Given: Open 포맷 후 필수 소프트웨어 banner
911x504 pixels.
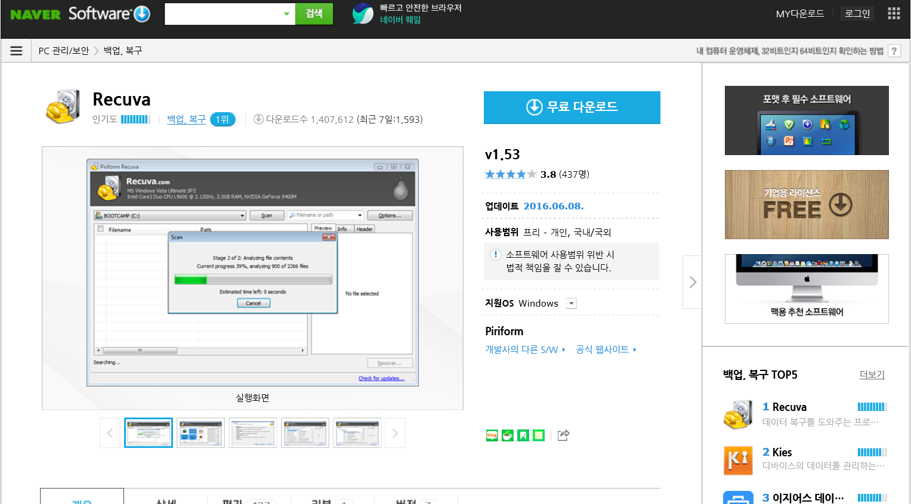Looking at the screenshot, I should [x=807, y=120].
